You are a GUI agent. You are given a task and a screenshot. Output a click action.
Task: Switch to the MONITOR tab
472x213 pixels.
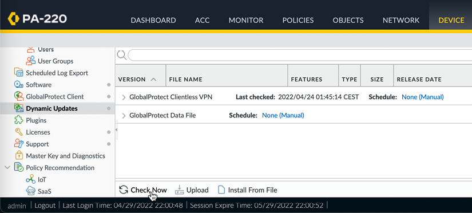point(246,20)
